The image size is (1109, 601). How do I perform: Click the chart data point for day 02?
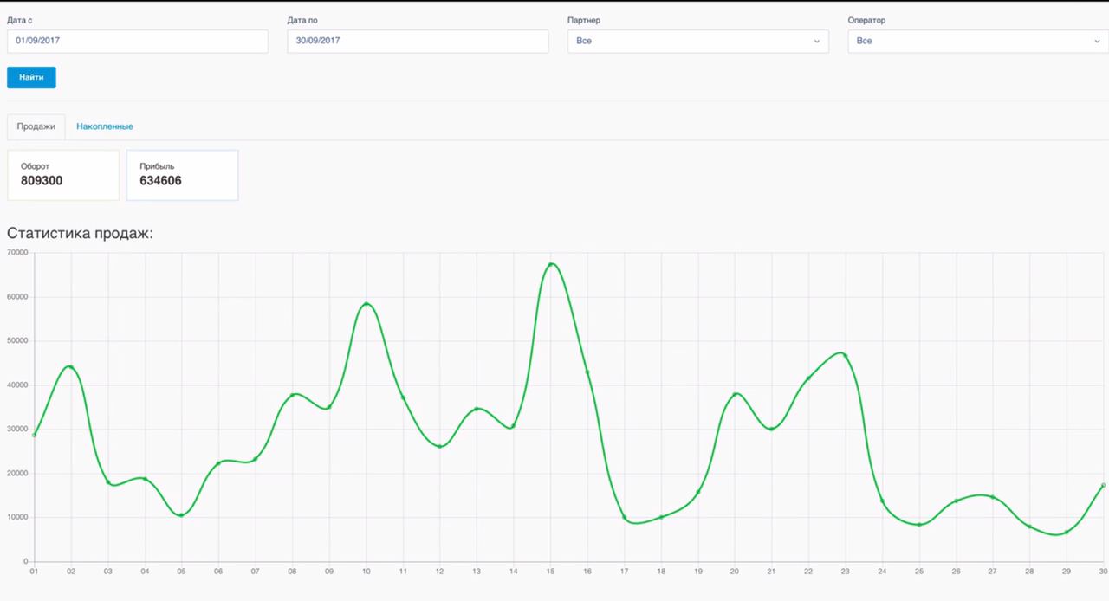[71, 367]
